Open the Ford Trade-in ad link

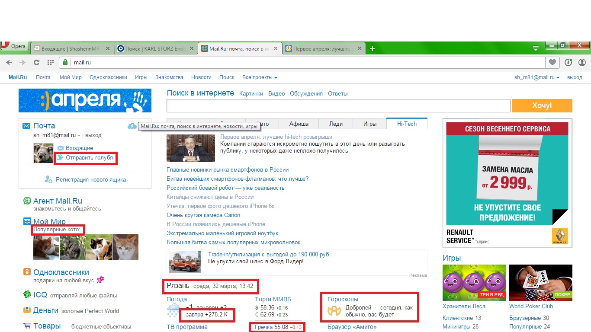point(269,255)
